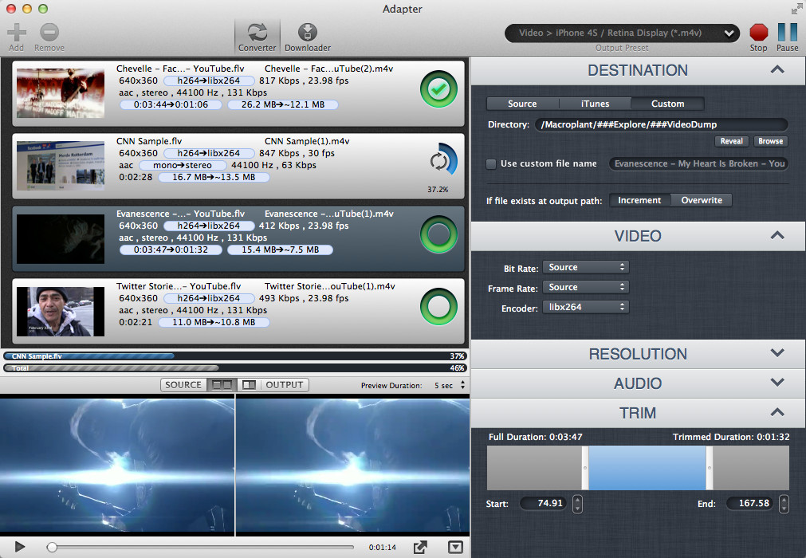Click the 15.4 MB→~7.5 MB size pill
This screenshot has width=806, height=558.
(280, 250)
